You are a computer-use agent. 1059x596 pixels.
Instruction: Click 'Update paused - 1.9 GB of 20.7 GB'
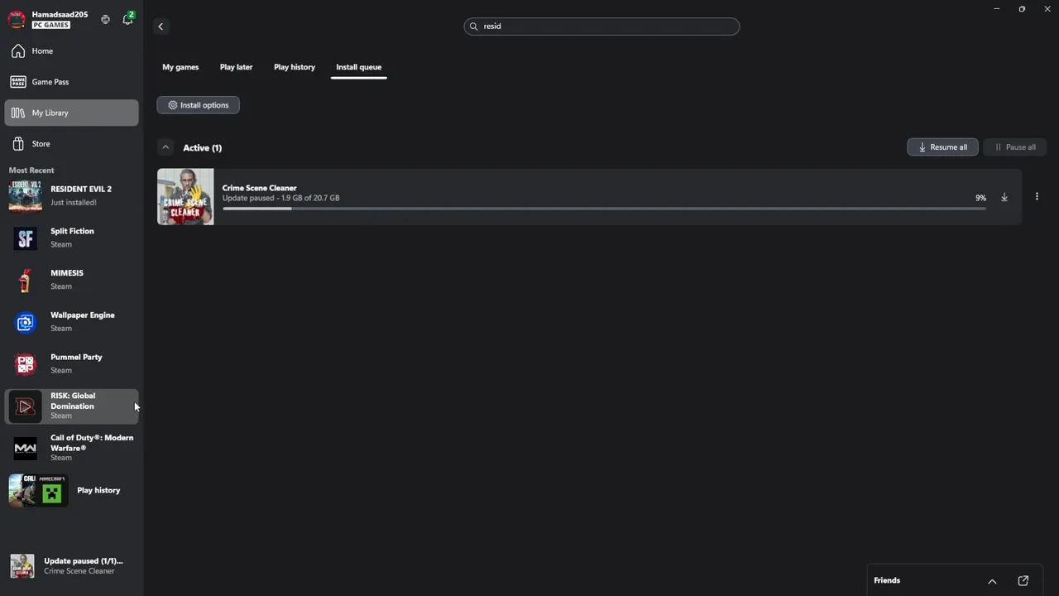[280, 198]
